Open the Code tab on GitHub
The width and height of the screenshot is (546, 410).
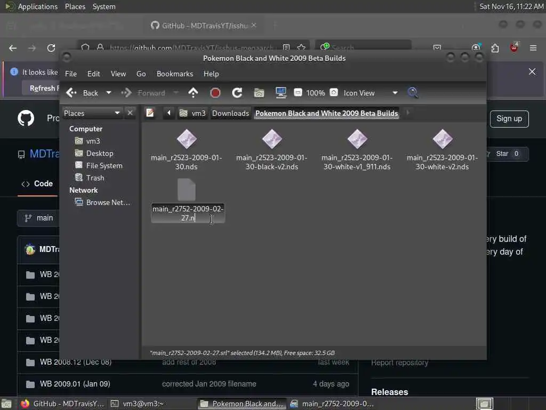click(x=37, y=184)
